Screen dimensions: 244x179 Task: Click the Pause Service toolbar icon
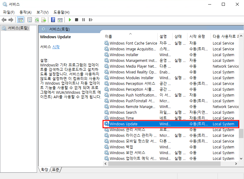pos(84,20)
